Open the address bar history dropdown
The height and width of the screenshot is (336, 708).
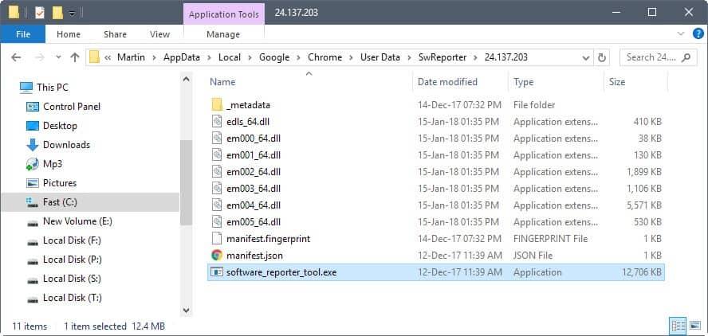586,57
